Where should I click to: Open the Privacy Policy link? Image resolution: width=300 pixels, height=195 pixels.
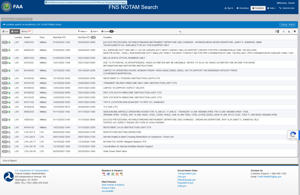pyautogui.click(x=108, y=188)
